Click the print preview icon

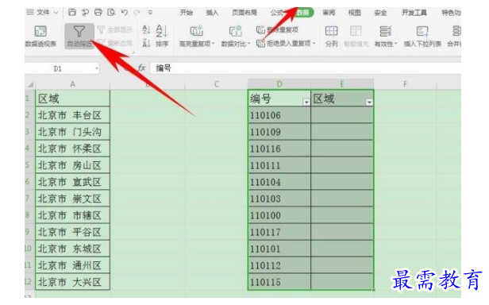pyautogui.click(x=111, y=12)
